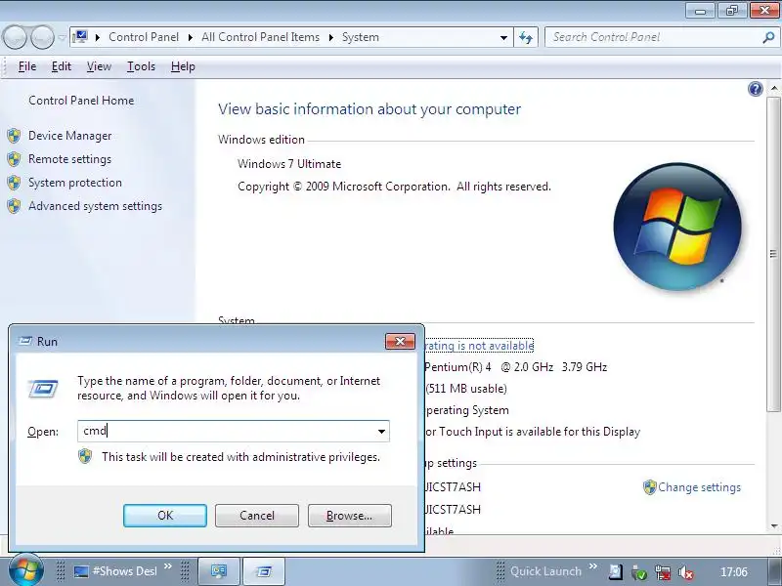The width and height of the screenshot is (782, 586).
Task: Click the Forward navigation arrow
Action: 42,37
